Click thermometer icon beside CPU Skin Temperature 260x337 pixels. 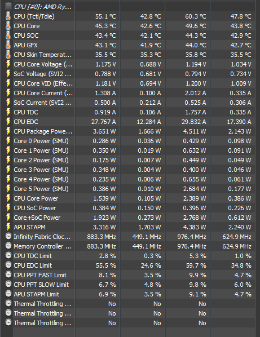[x=8, y=55]
